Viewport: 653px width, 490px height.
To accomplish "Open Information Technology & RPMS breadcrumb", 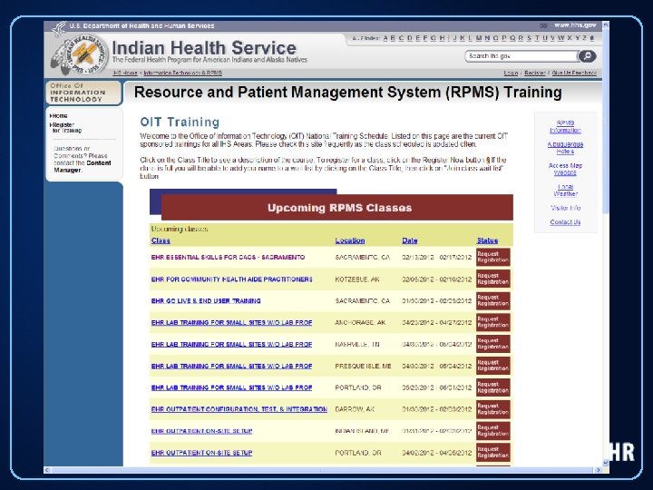I will [x=183, y=73].
